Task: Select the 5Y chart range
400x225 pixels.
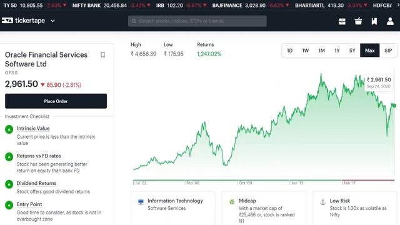Action: click(352, 51)
